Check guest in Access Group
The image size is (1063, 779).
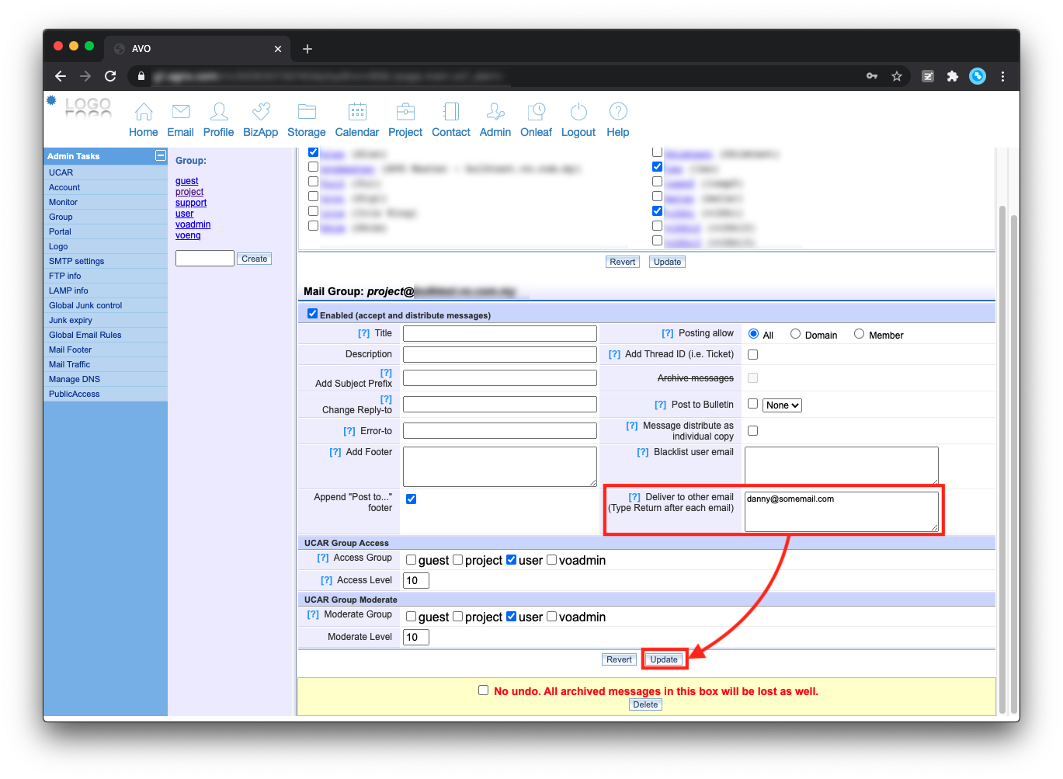(x=411, y=560)
